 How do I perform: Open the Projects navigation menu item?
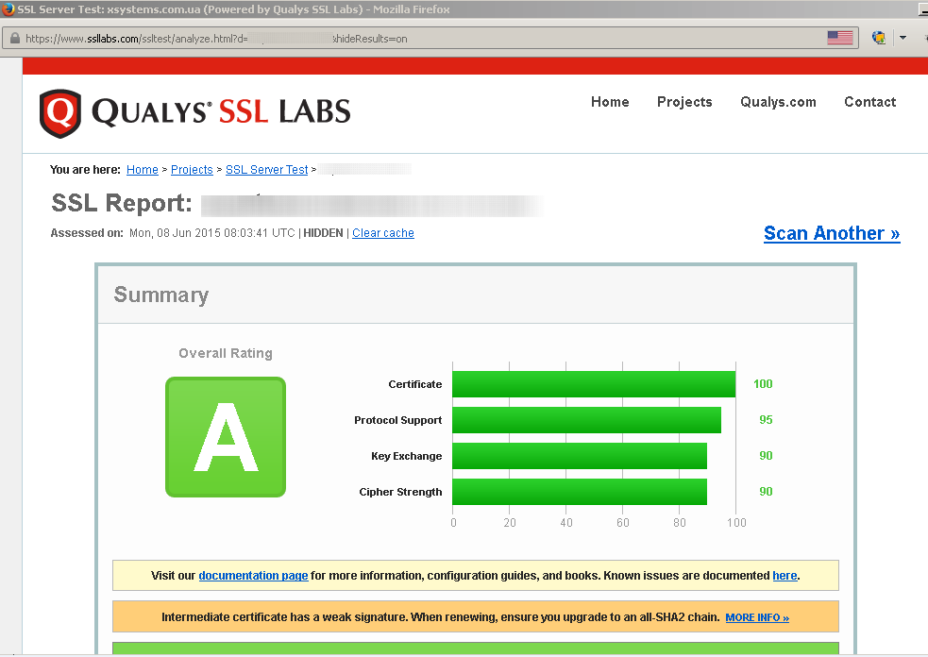(684, 102)
